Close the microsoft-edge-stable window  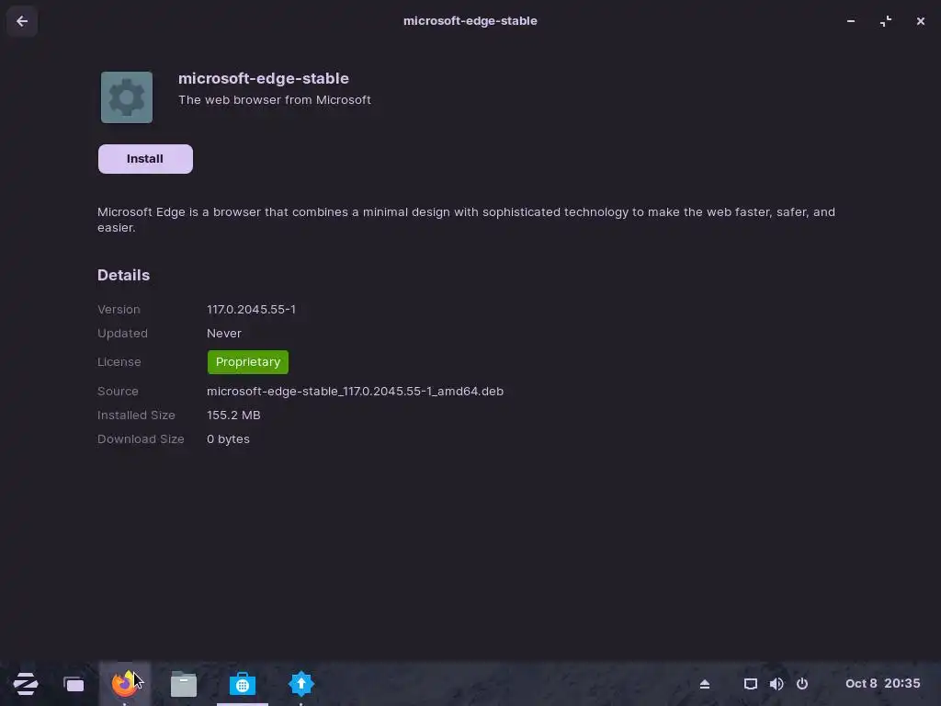coord(921,21)
